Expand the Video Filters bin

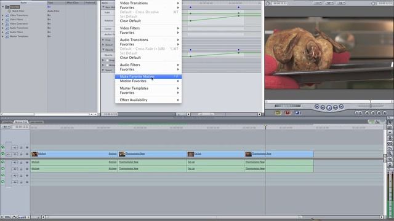2,20
